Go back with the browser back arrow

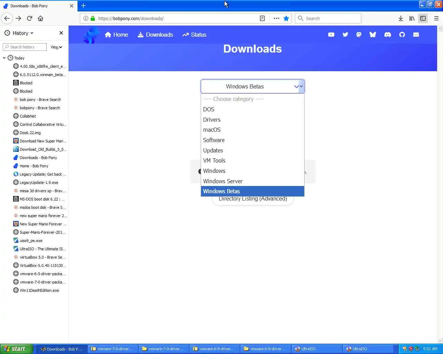[7, 18]
